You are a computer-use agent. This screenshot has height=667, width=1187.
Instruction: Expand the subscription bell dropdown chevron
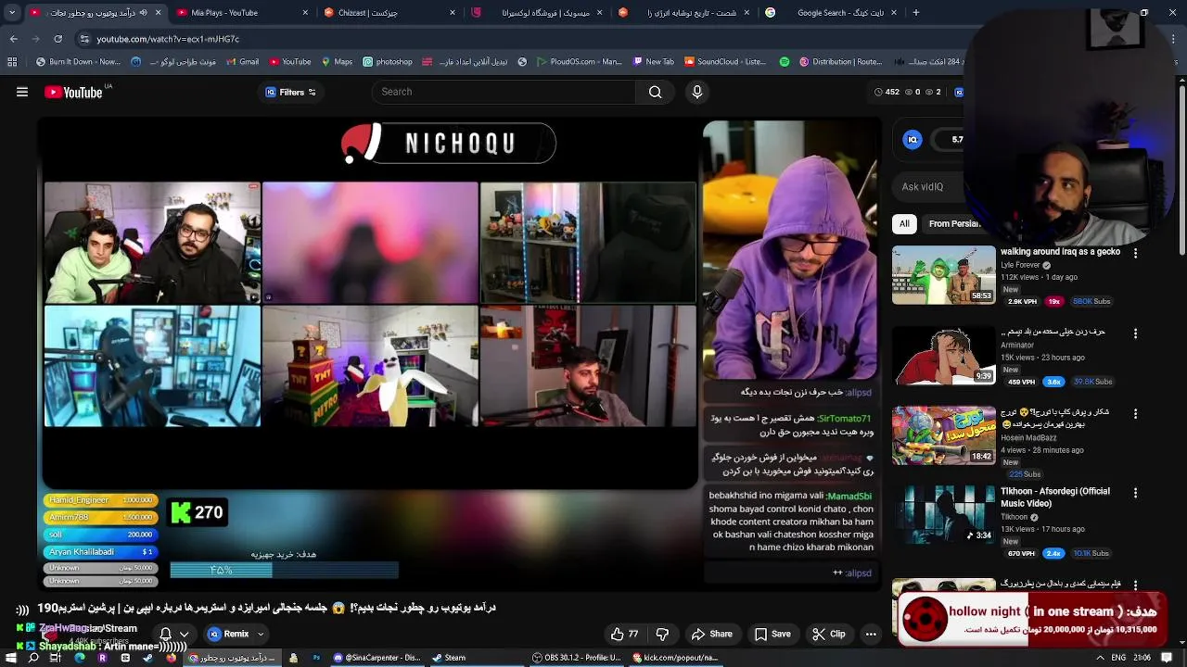pyautogui.click(x=184, y=635)
